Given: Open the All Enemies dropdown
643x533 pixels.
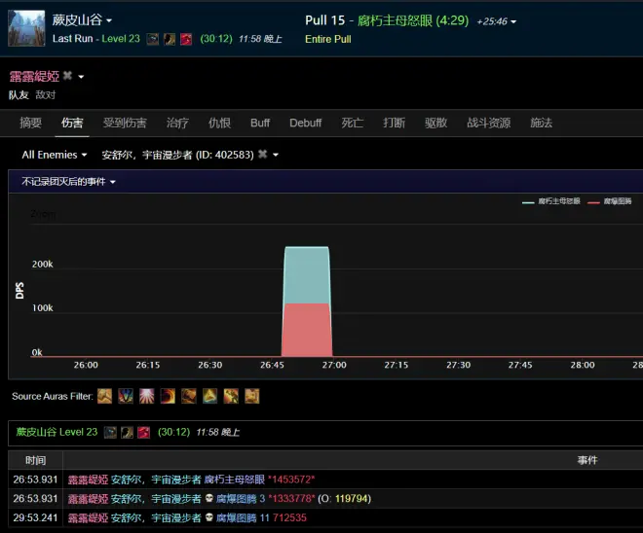Looking at the screenshot, I should point(55,155).
